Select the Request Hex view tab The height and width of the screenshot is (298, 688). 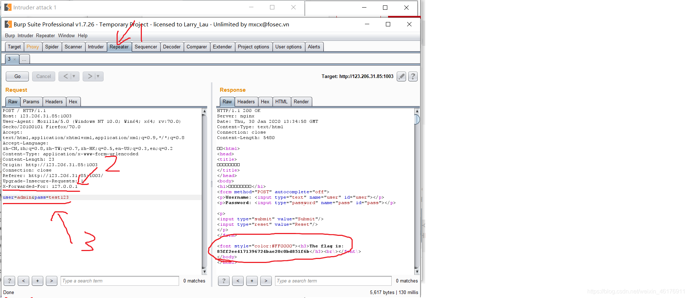point(73,102)
